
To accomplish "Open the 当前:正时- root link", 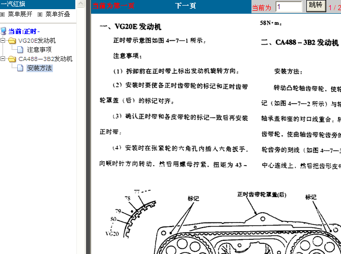I will (24, 31).
